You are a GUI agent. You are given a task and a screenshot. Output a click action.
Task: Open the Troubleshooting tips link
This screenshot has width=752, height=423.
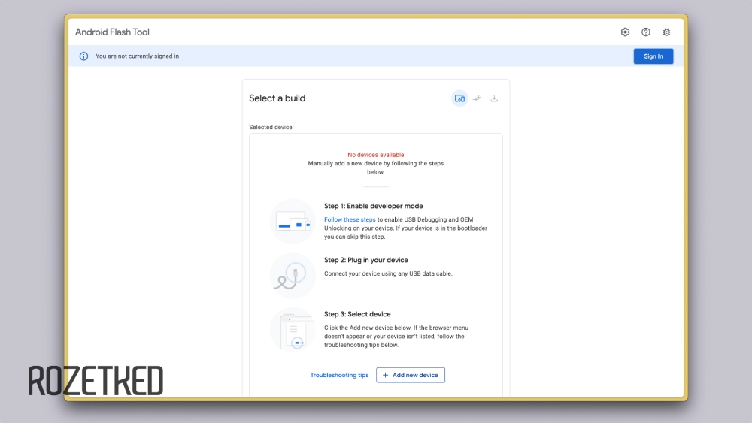339,375
